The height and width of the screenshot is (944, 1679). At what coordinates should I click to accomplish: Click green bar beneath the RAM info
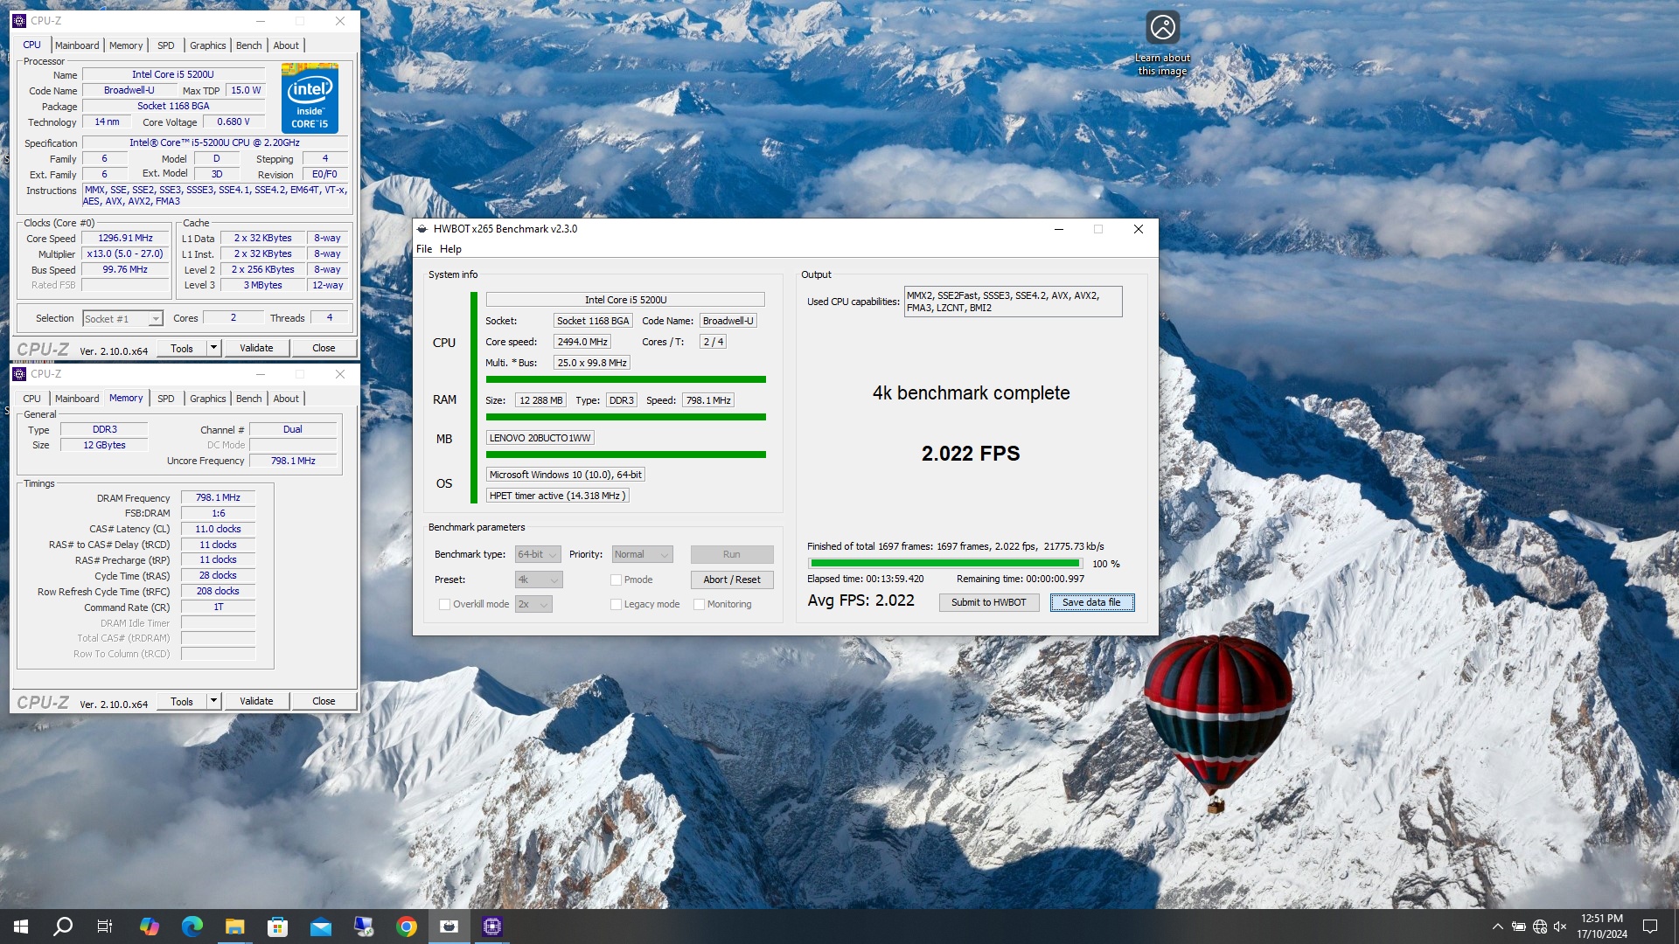tap(626, 417)
